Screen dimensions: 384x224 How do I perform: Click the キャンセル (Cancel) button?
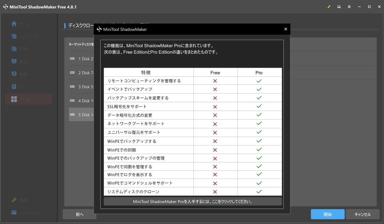click(363, 214)
